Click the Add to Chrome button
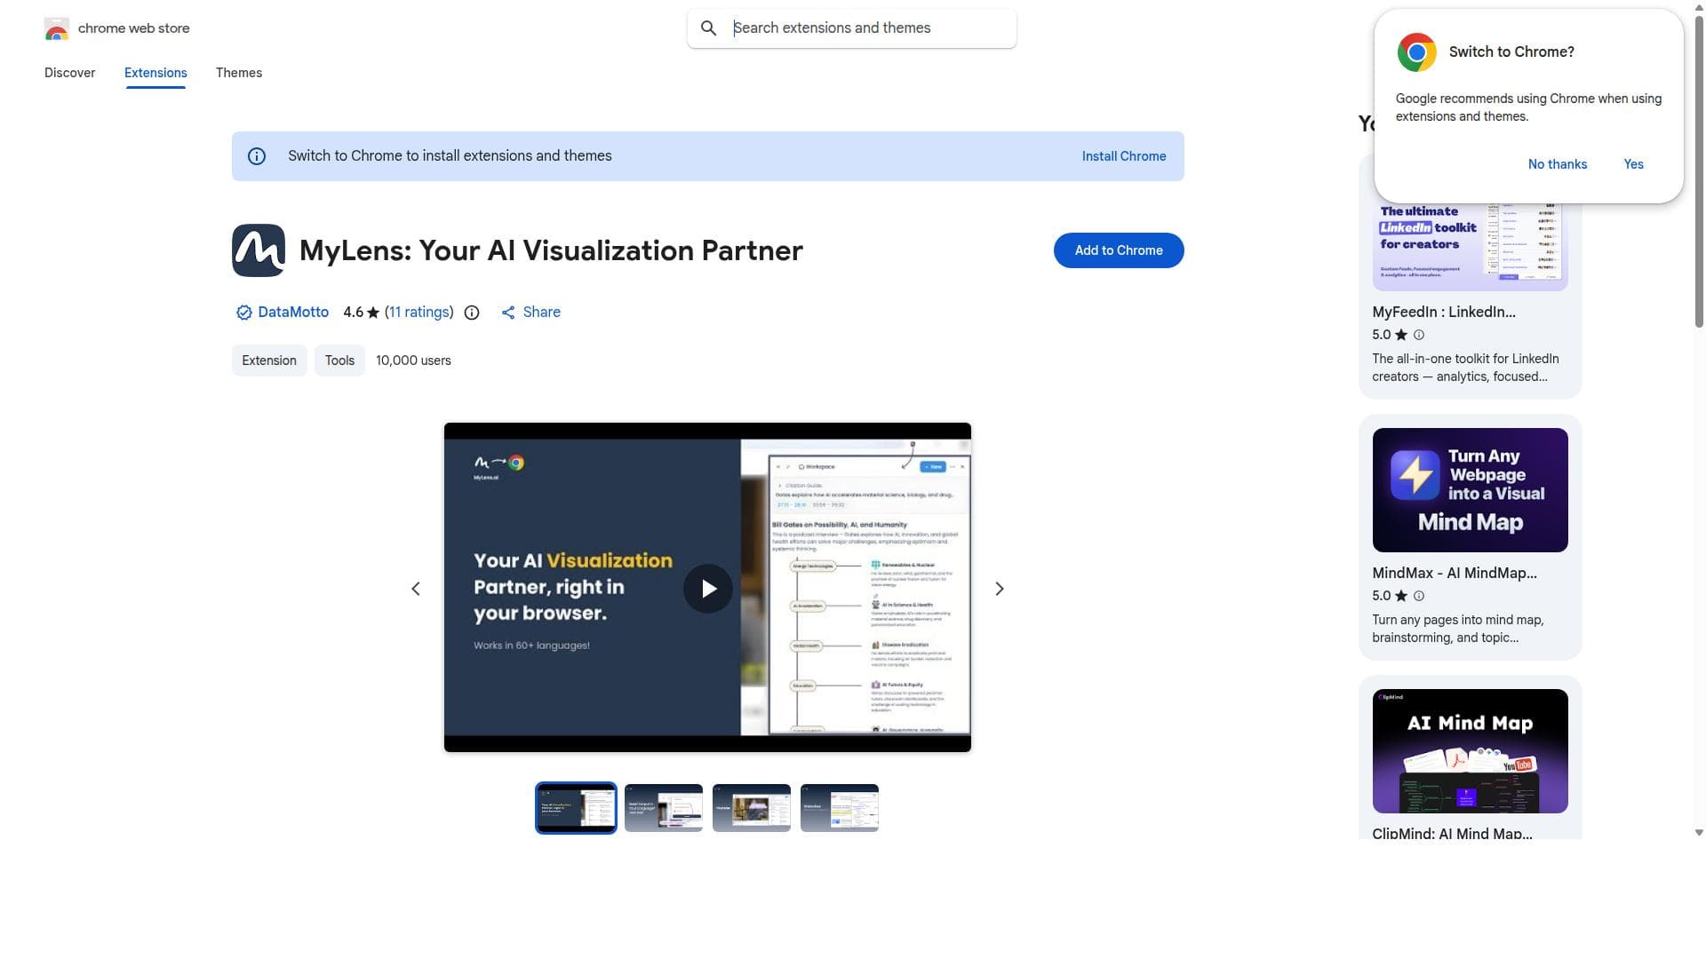This screenshot has height=959, width=1706. tap(1119, 250)
